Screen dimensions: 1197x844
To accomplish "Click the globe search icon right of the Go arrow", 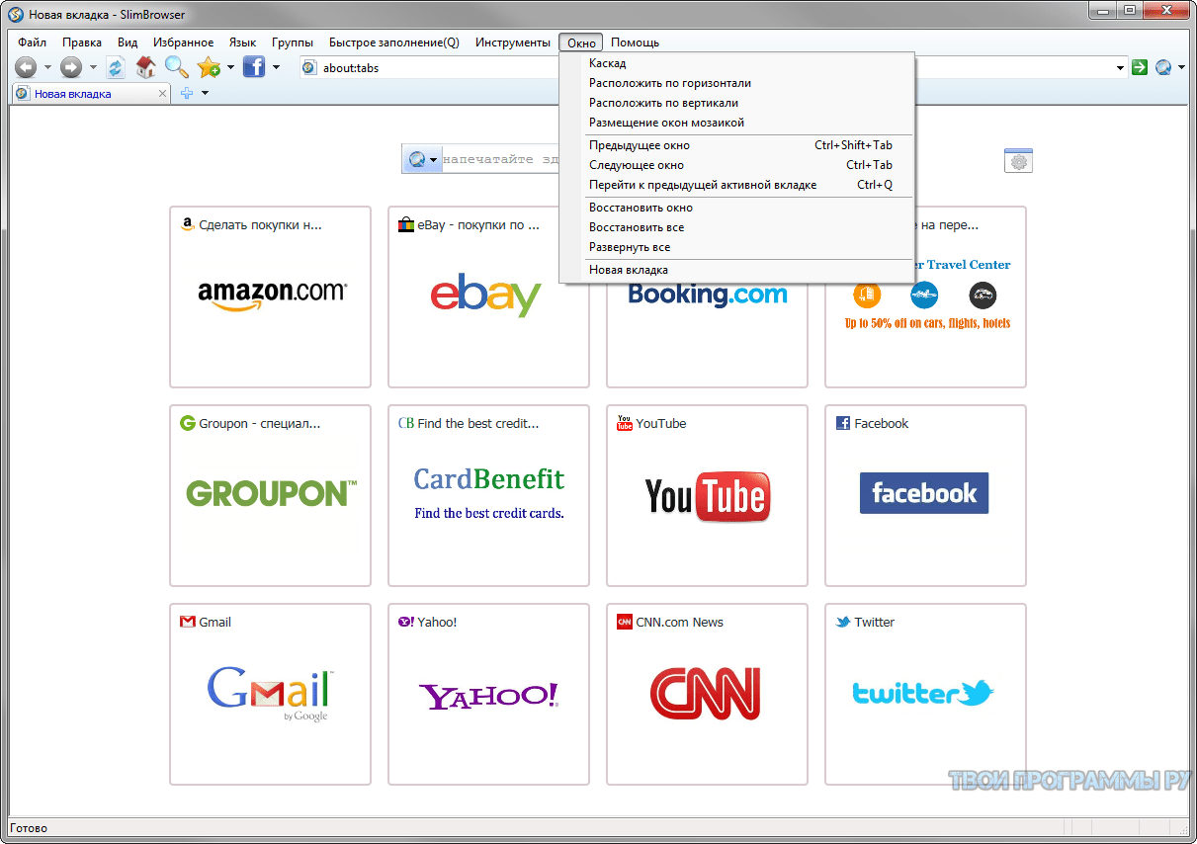I will pyautogui.click(x=1163, y=67).
